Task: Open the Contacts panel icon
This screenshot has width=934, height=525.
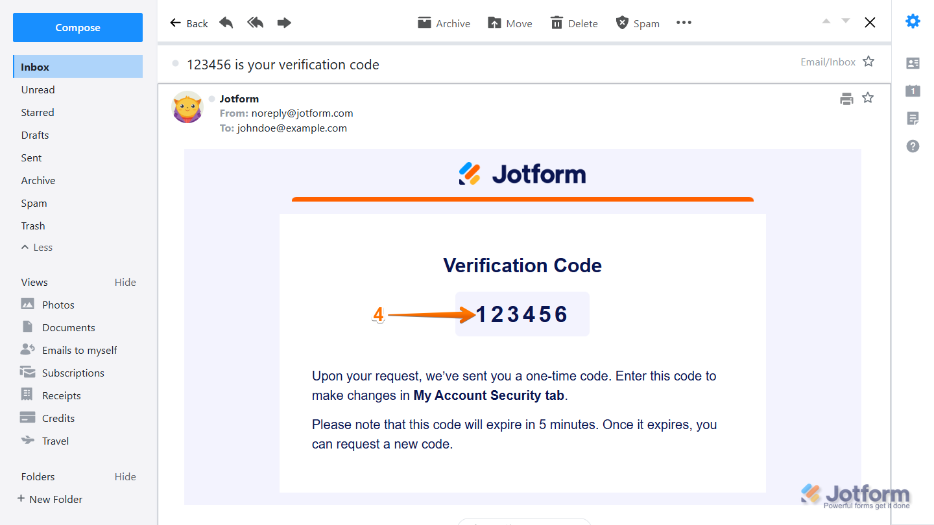Action: point(913,63)
